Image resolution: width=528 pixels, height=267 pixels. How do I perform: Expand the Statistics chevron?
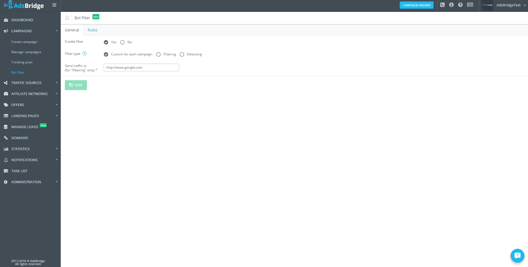57,149
